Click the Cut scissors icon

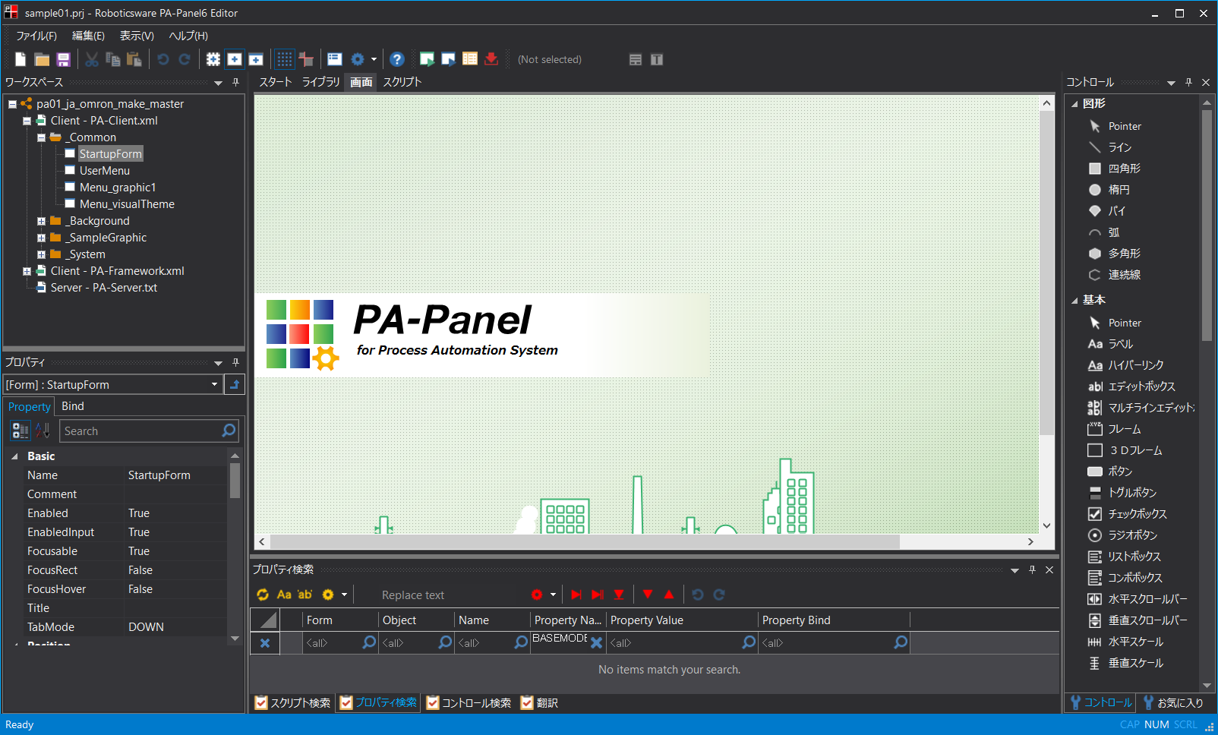coord(91,59)
